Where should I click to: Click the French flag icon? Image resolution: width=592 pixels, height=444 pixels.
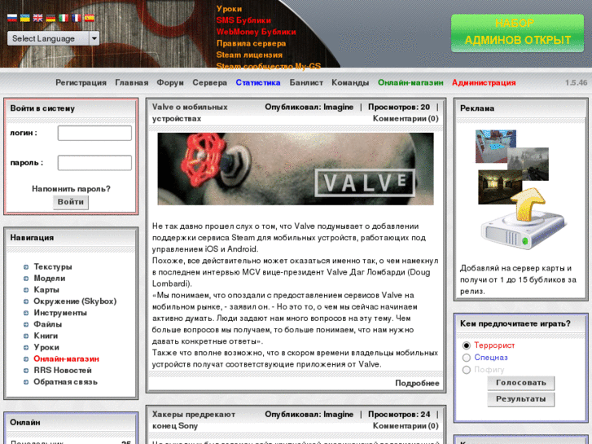click(x=77, y=18)
